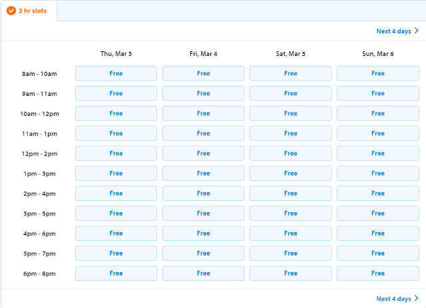Select Sat, Mar 5 4pm - 6pm Free slot
The height and width of the screenshot is (308, 426).
tap(291, 233)
